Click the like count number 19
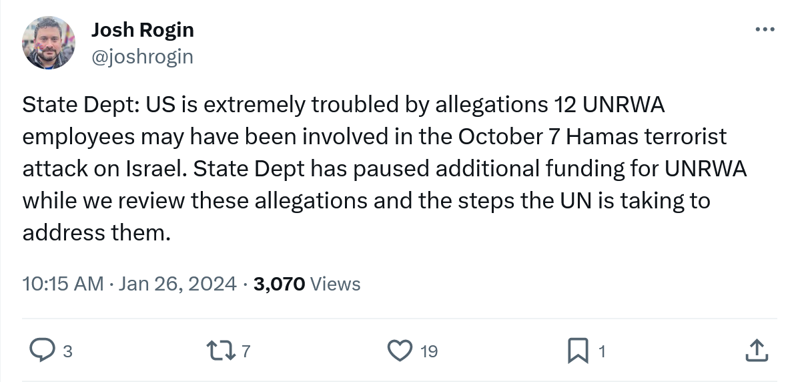Image resolution: width=798 pixels, height=382 pixels. tap(429, 351)
